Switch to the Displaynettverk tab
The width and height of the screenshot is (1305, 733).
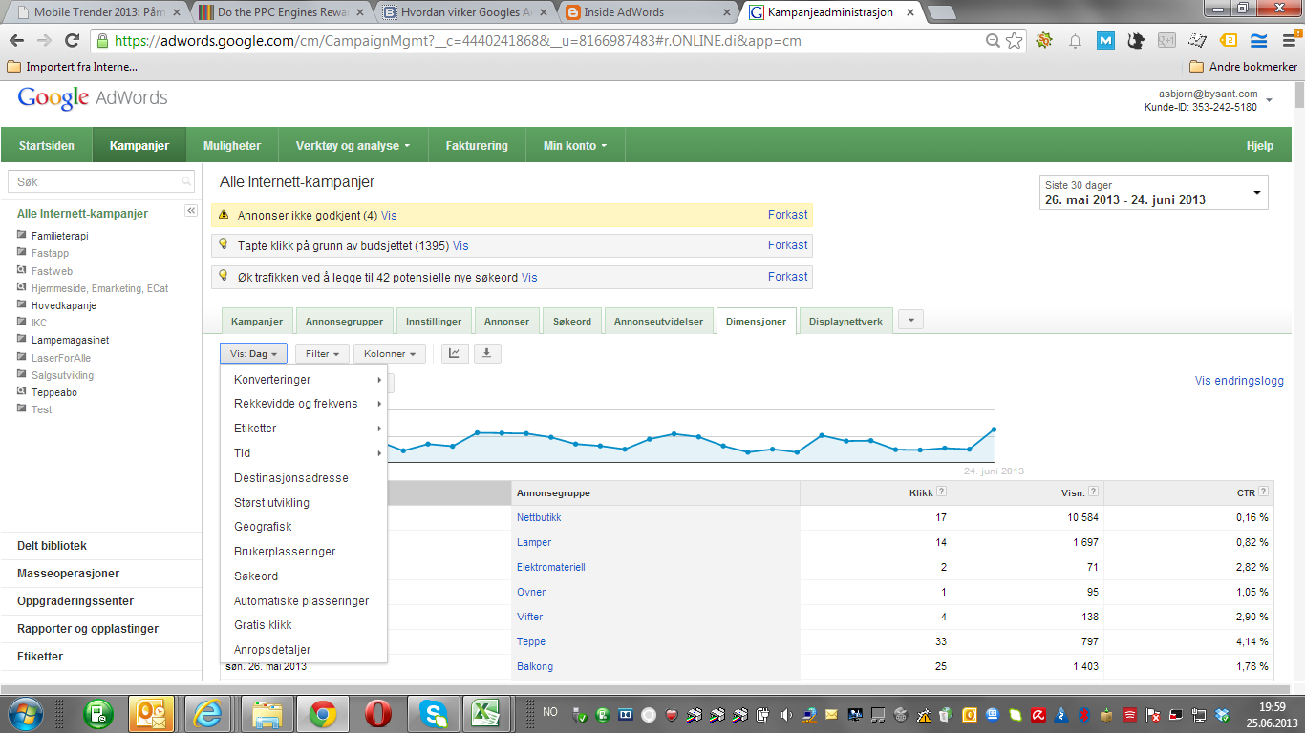[845, 322]
